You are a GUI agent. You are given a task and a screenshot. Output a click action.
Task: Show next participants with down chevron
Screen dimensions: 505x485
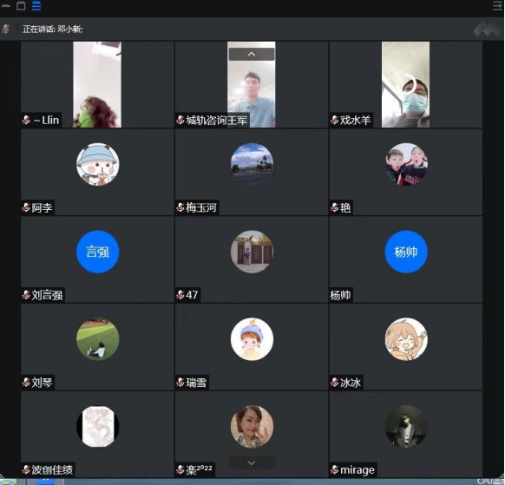[x=252, y=462]
